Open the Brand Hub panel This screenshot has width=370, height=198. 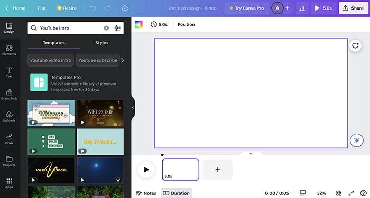point(9,95)
